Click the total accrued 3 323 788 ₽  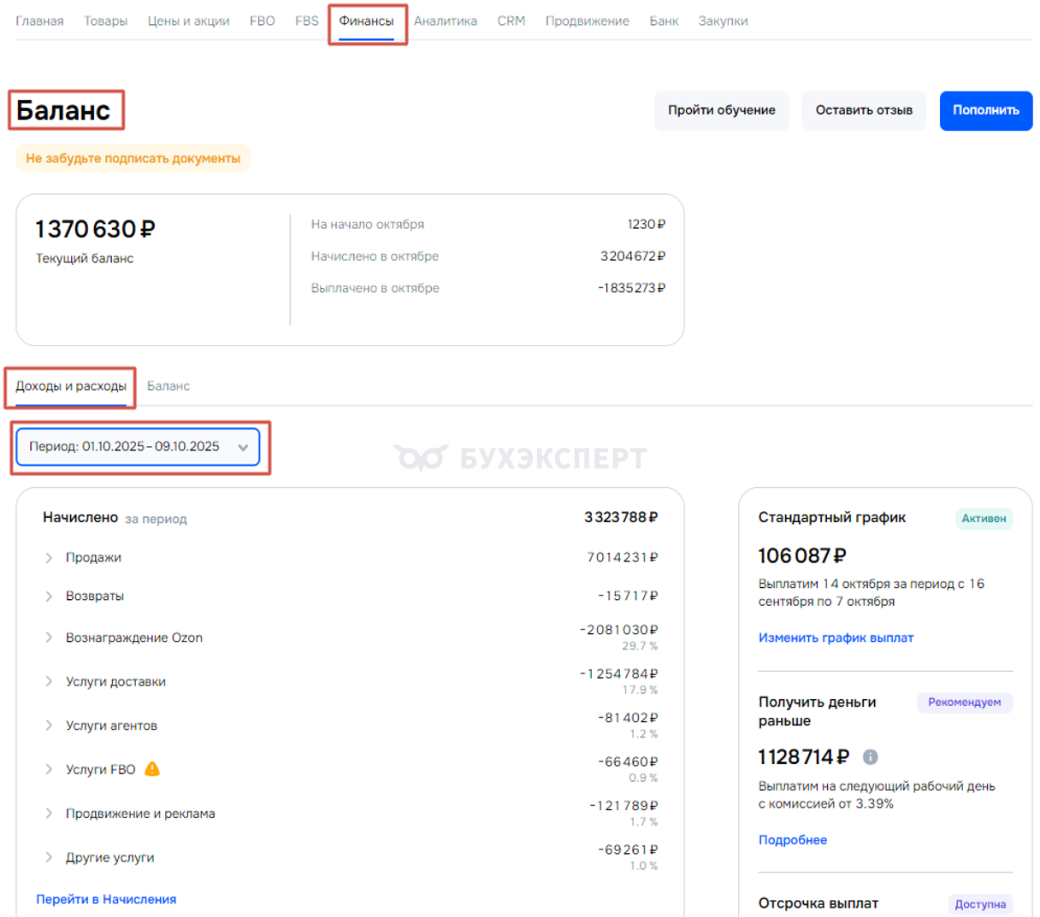(621, 517)
